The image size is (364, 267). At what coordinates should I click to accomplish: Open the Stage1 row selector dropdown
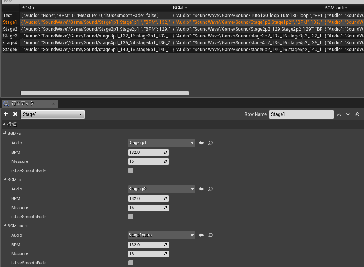coord(53,114)
